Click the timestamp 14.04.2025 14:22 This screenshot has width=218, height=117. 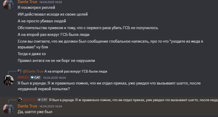51,2
